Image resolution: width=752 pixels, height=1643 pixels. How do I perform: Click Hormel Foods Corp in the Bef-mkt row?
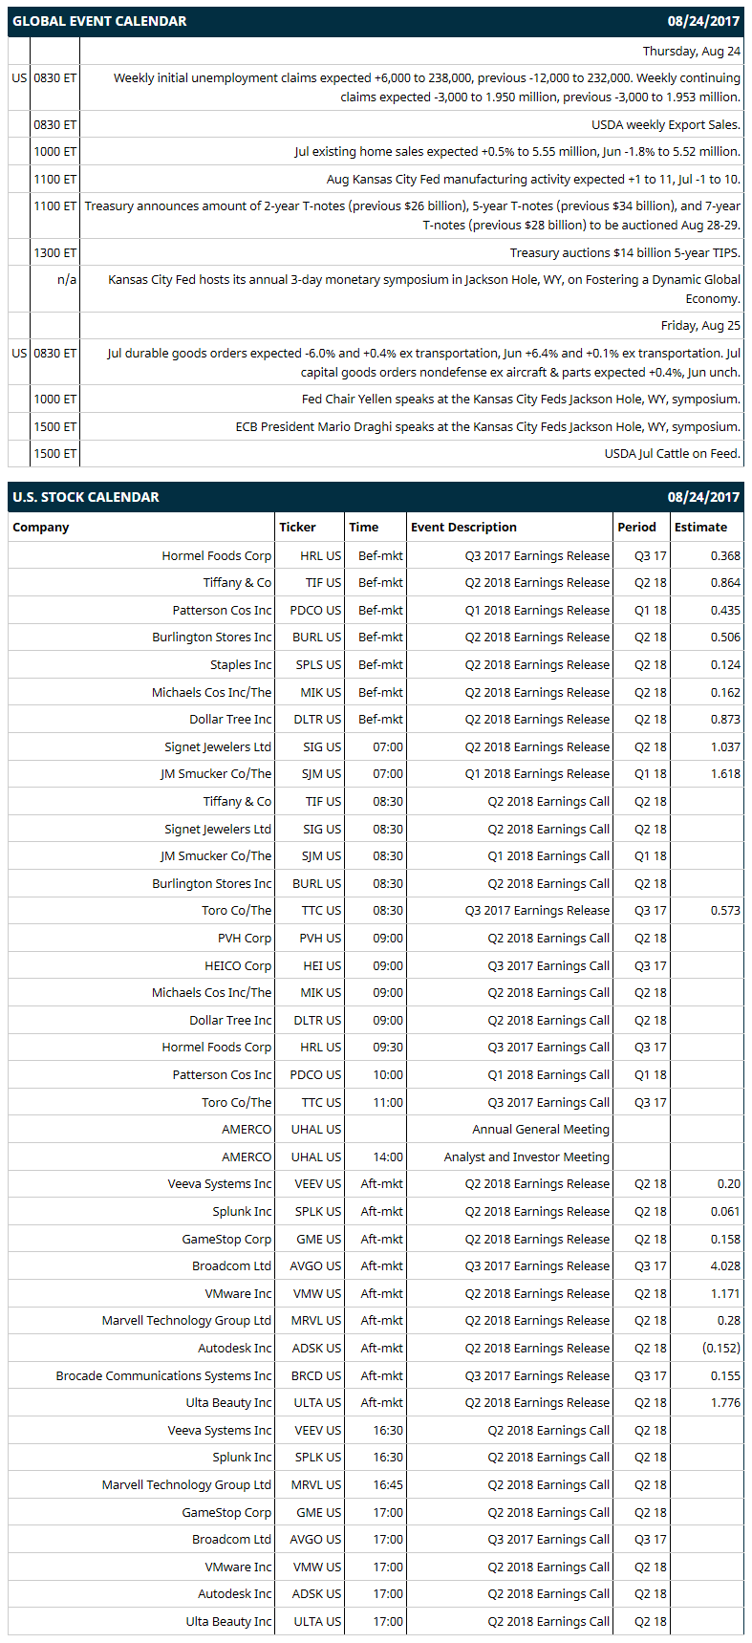217,555
